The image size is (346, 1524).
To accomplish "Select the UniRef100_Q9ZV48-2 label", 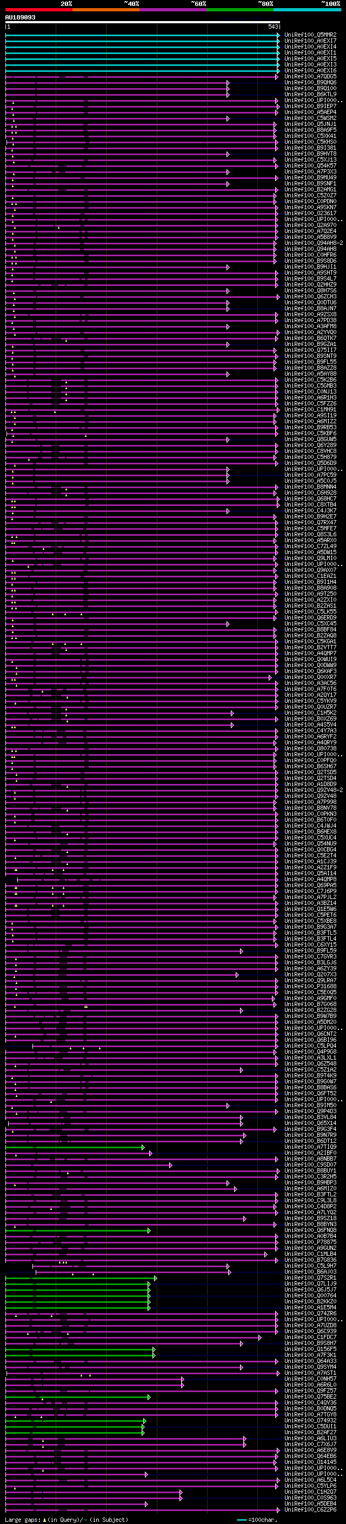I will click(x=314, y=790).
